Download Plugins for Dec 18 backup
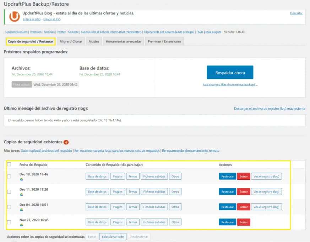 tap(118, 177)
